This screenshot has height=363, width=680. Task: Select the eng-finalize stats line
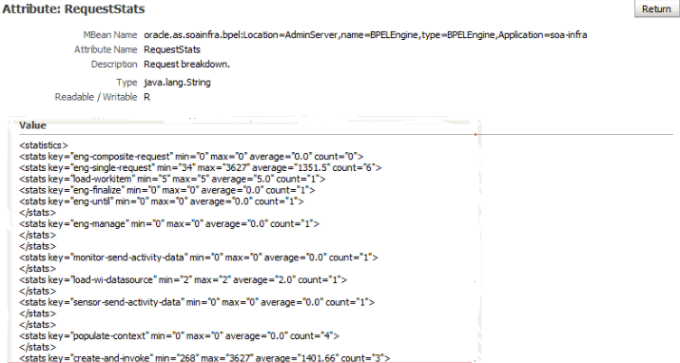coord(167,190)
